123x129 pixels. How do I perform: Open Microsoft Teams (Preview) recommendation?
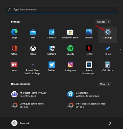click(29, 94)
